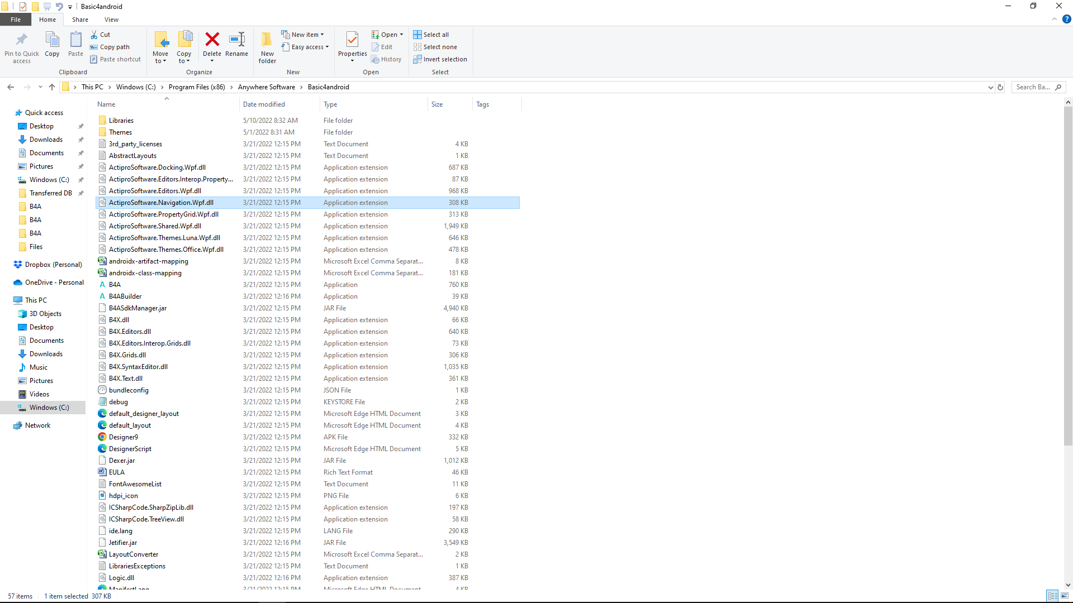
Task: Open address bar history dropdown arrow
Action: click(x=990, y=87)
